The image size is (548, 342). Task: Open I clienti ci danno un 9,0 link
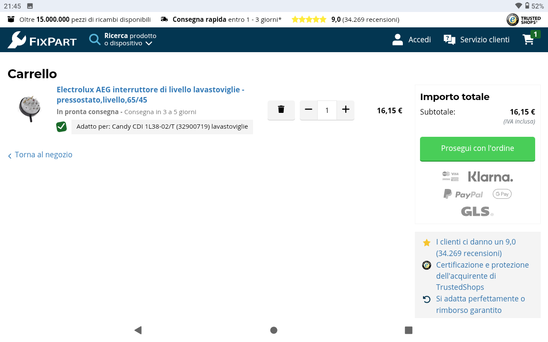coord(476,248)
